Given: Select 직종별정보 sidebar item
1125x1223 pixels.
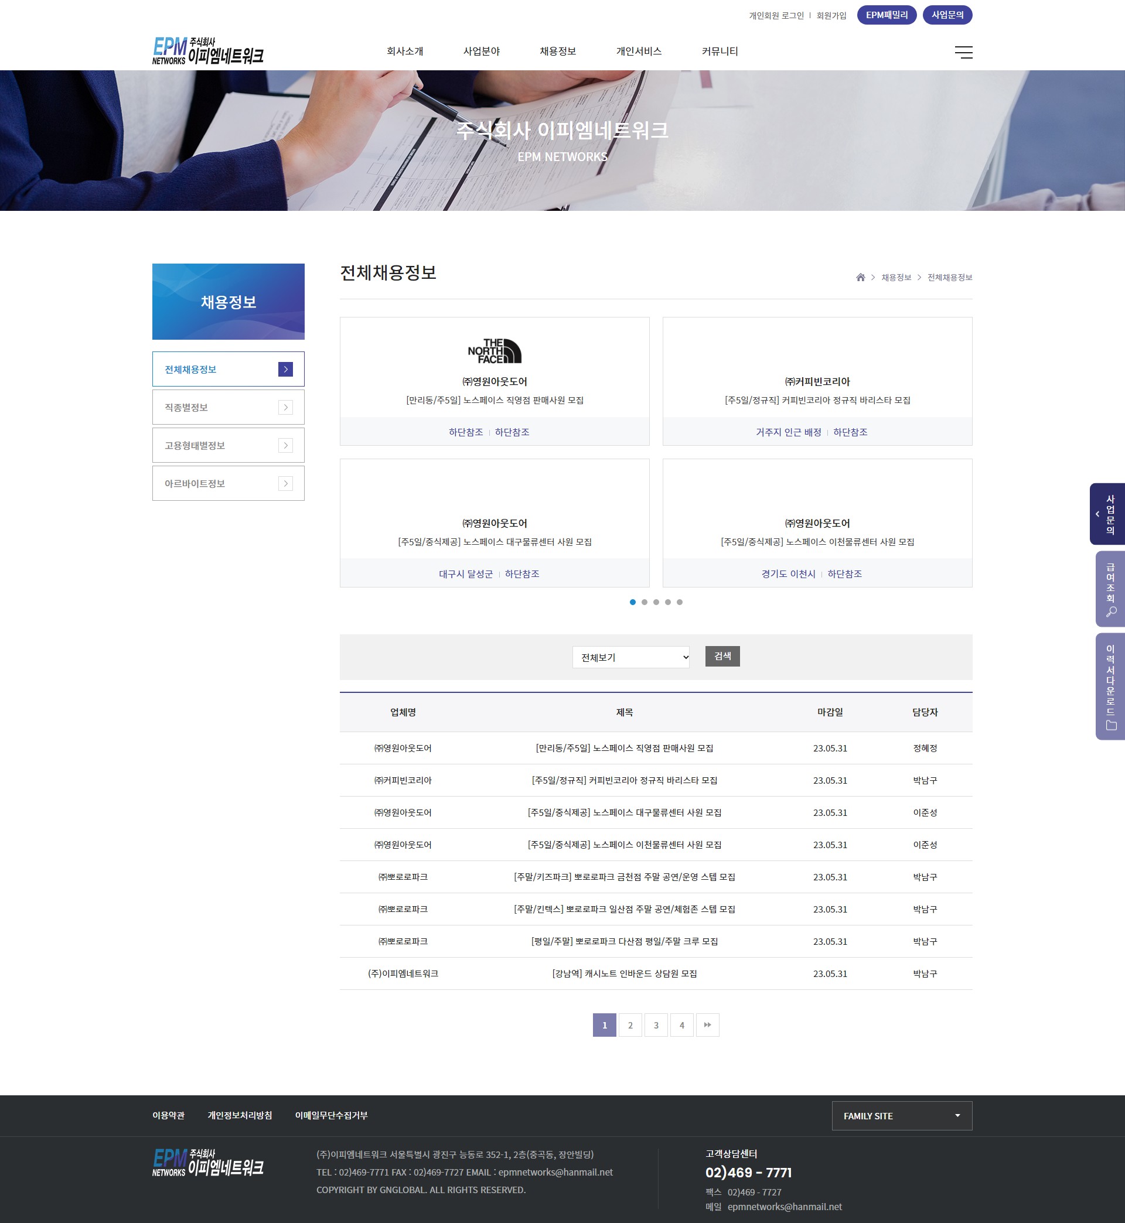Looking at the screenshot, I should (x=229, y=407).
